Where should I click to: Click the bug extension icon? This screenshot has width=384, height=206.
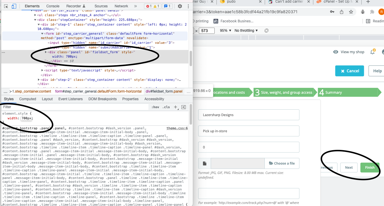pyautogui.click(x=363, y=12)
